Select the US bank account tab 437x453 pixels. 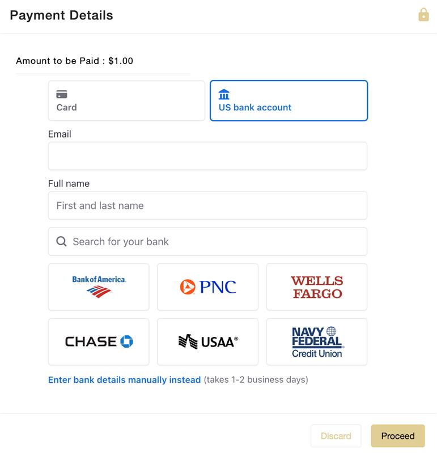click(288, 101)
